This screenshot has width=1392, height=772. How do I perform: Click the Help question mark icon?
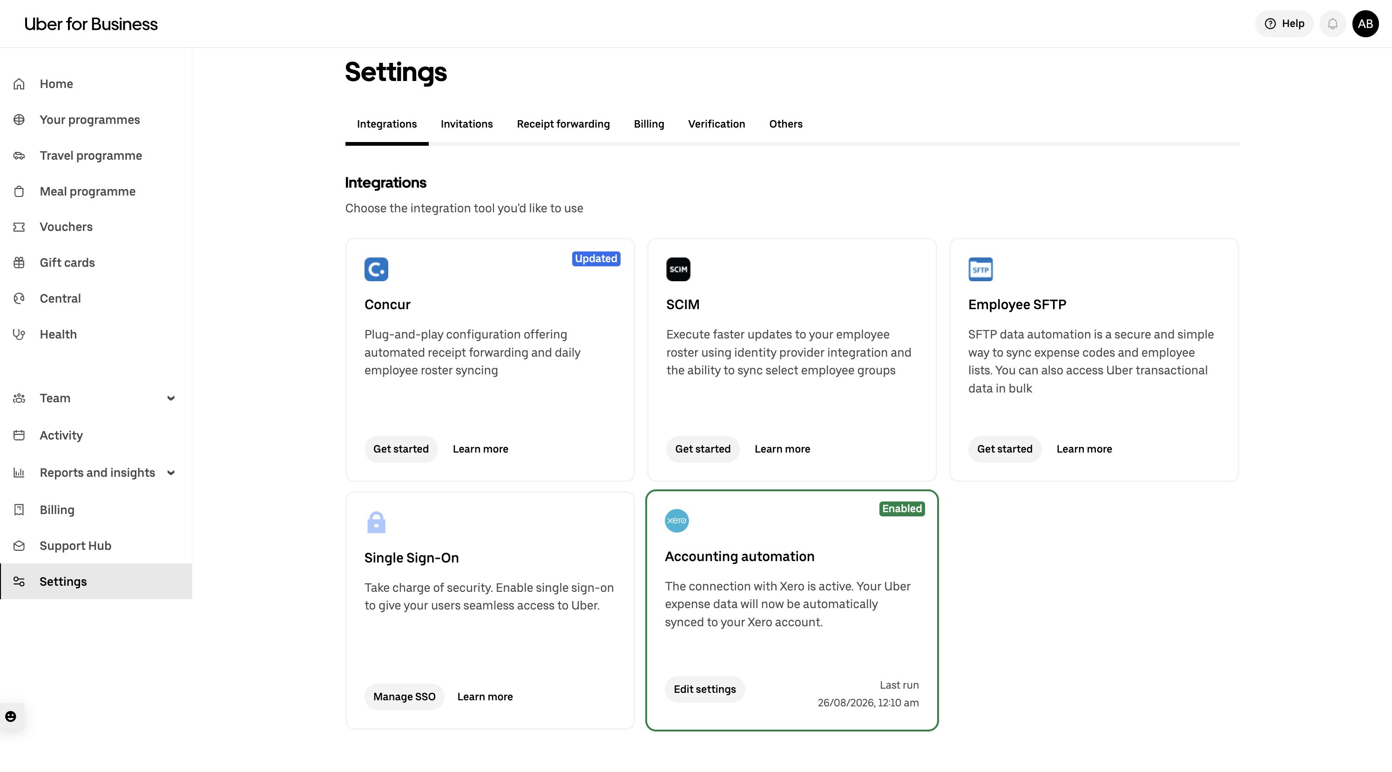1270,24
